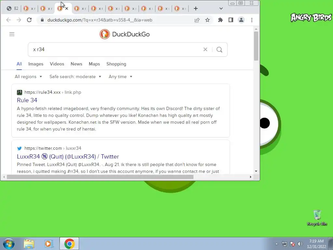
Task: Show hidden tray icons arrow
Action: 276,244
